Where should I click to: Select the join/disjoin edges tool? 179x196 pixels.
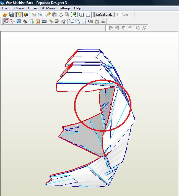[x=12, y=21]
